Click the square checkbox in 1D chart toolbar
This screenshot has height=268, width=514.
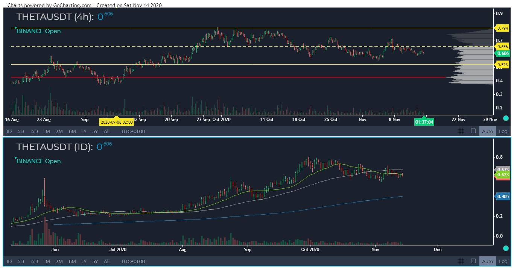point(473,261)
